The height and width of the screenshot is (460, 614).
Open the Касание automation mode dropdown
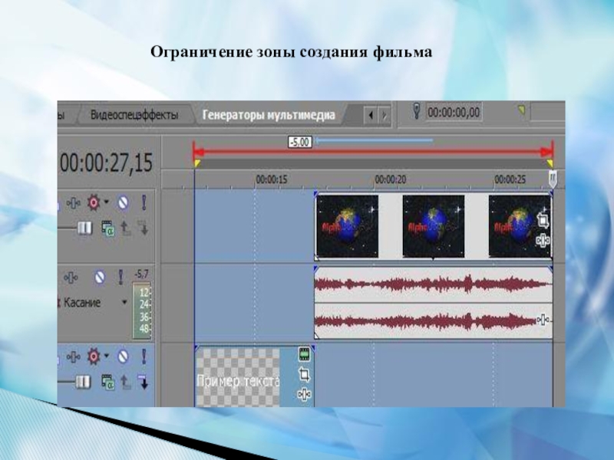pos(124,303)
